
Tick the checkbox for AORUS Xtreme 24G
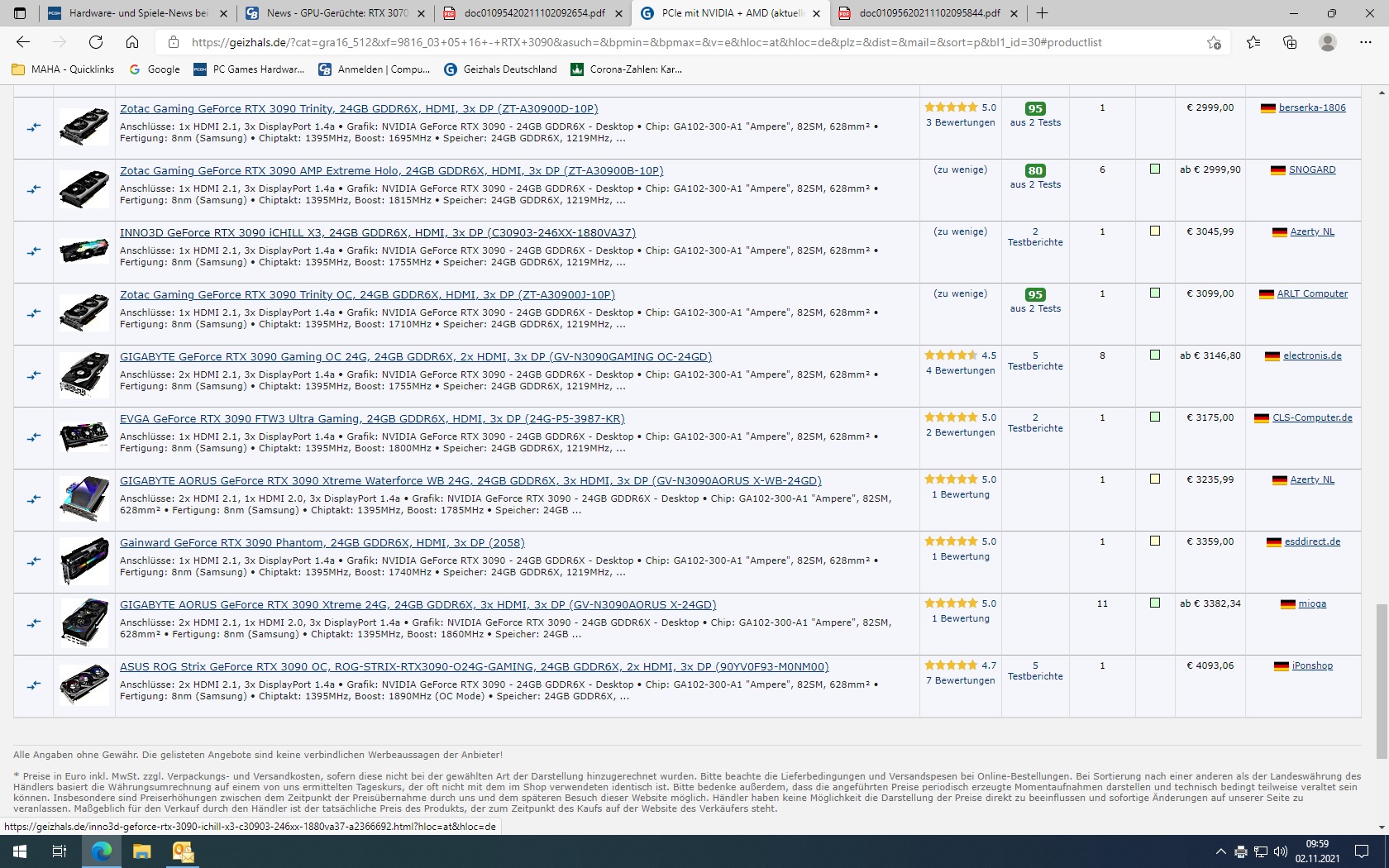tap(1155, 603)
